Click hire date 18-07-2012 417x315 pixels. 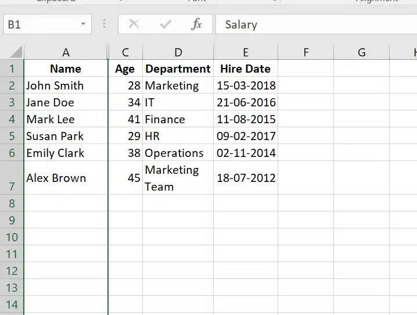[x=246, y=178]
